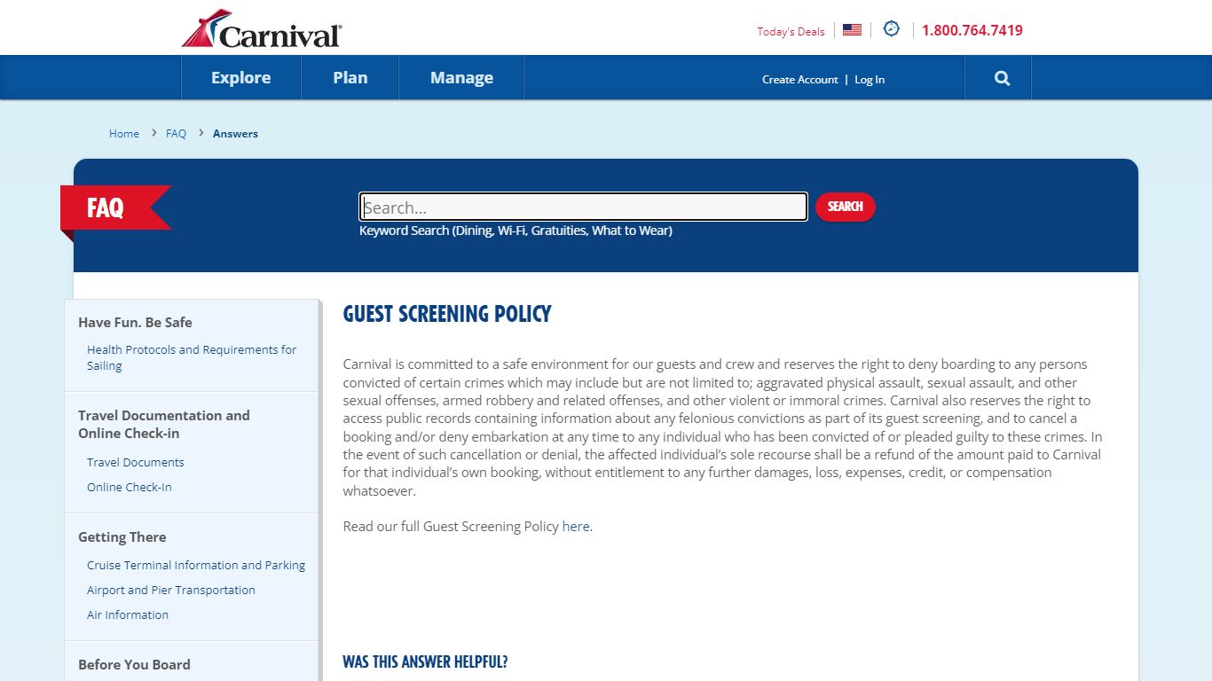Click the Carnival logo
Screen dimensions: 1212x681
tap(262, 29)
